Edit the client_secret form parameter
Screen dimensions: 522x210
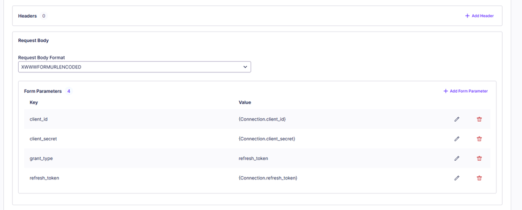(457, 139)
